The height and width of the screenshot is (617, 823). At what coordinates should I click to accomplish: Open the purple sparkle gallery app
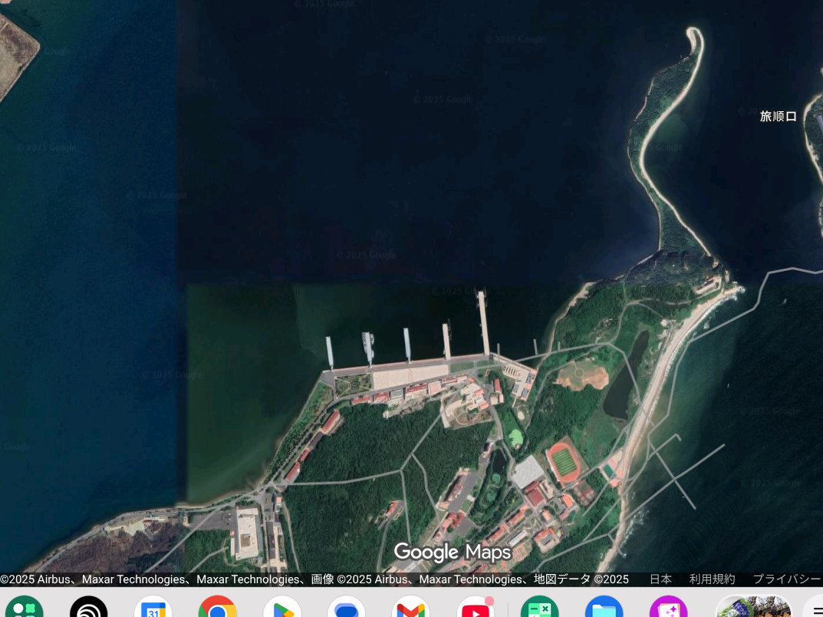pos(668,609)
